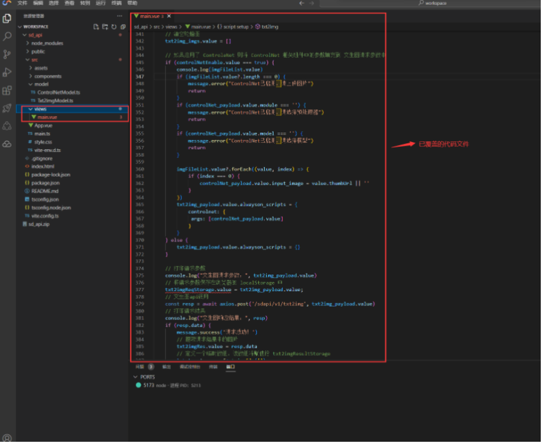Expand the assets folder
This screenshot has width=542, height=443.
31,68
